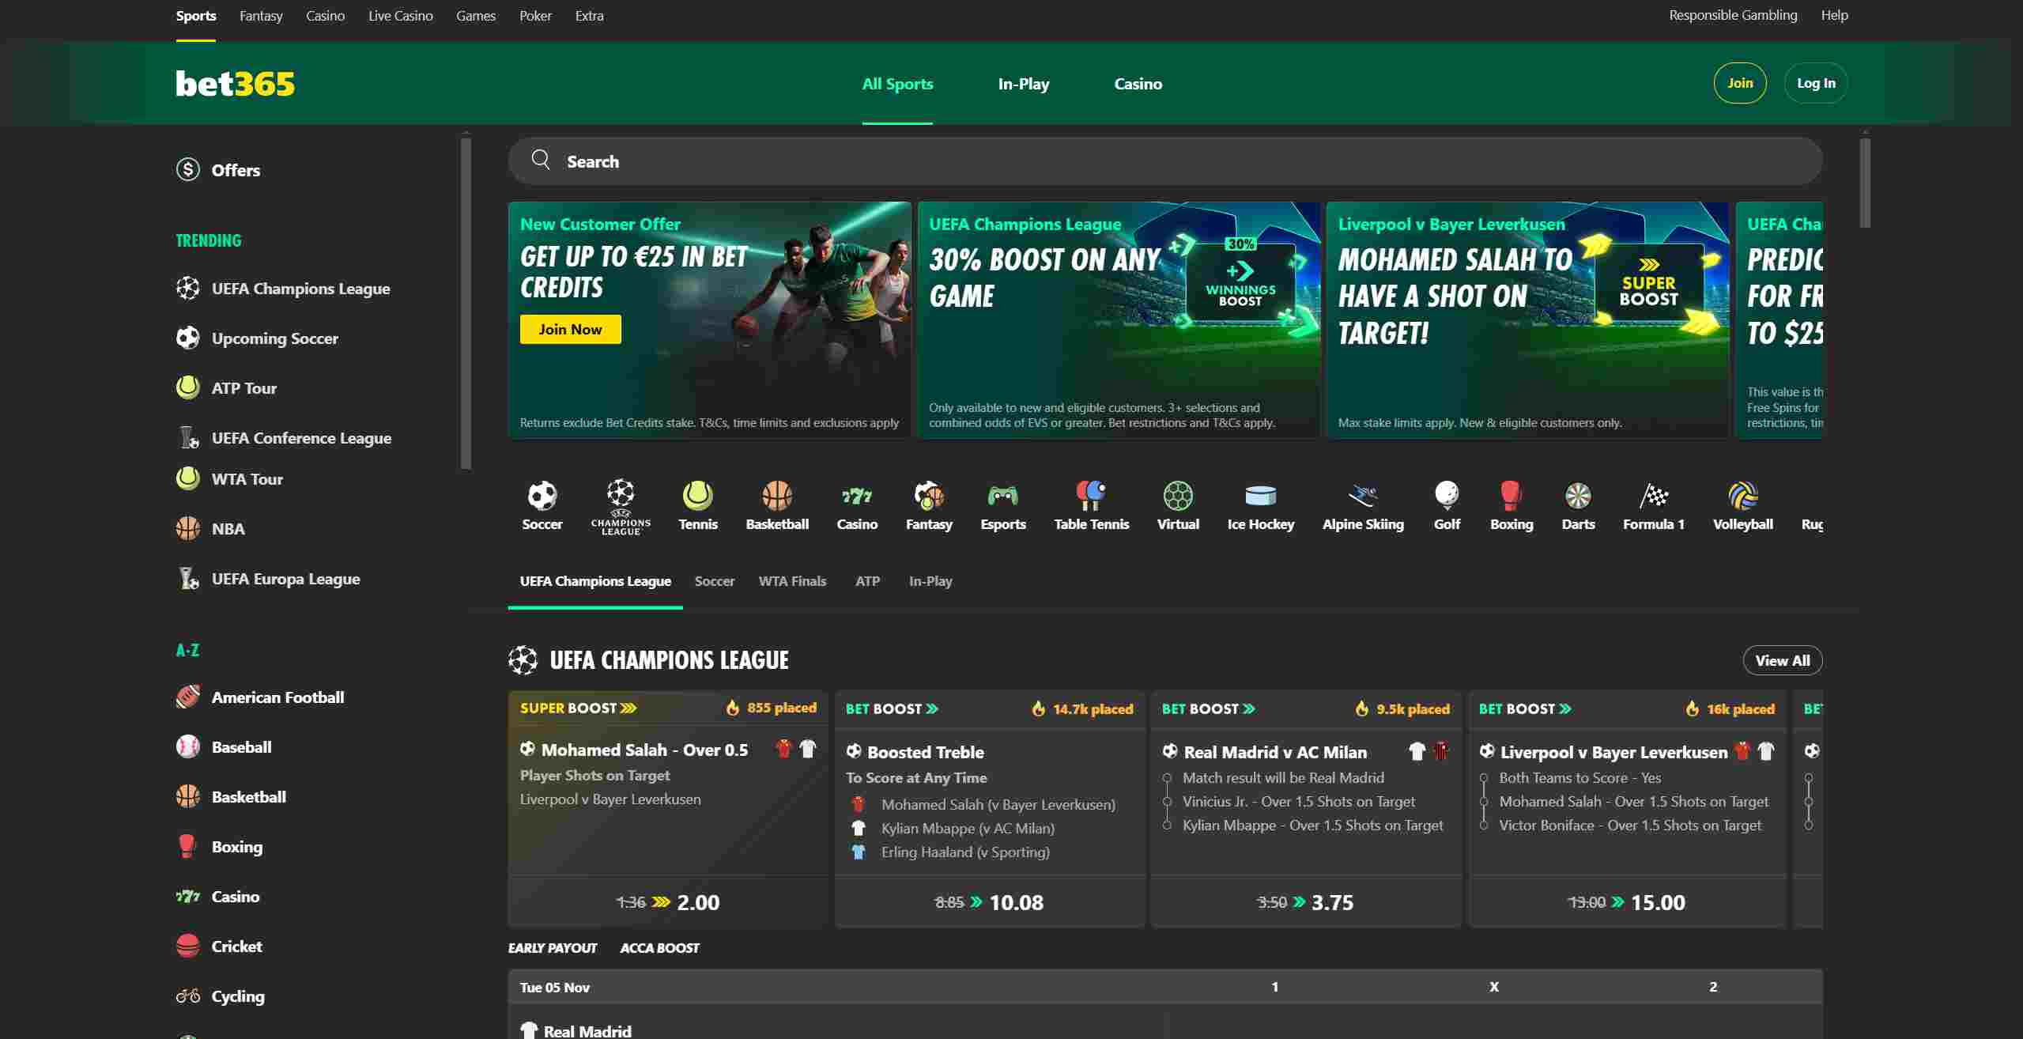Screen dimensions: 2023x1039
Task: Click the Join button
Action: tap(1739, 83)
